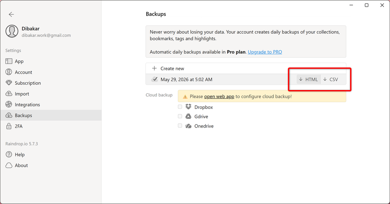
Task: Go to Subscription settings
Action: [x=51, y=83]
